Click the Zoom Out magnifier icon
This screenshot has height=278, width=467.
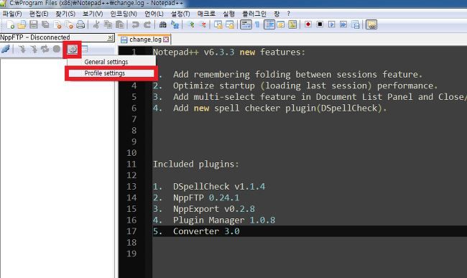202,24
